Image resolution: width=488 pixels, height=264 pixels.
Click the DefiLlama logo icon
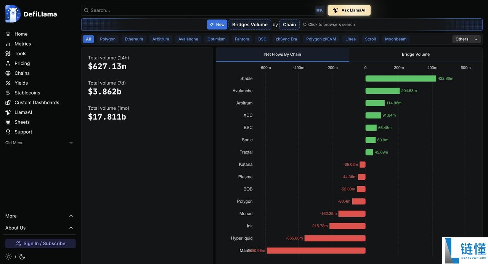pyautogui.click(x=13, y=14)
